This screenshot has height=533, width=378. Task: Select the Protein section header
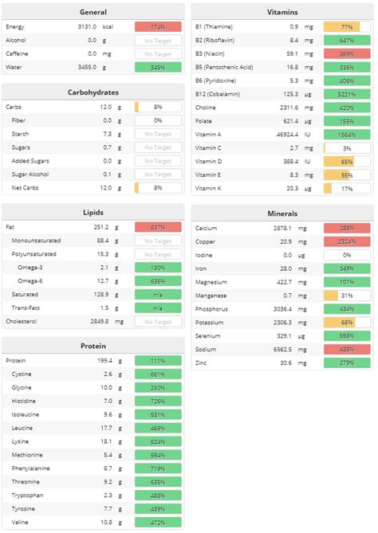click(x=93, y=346)
